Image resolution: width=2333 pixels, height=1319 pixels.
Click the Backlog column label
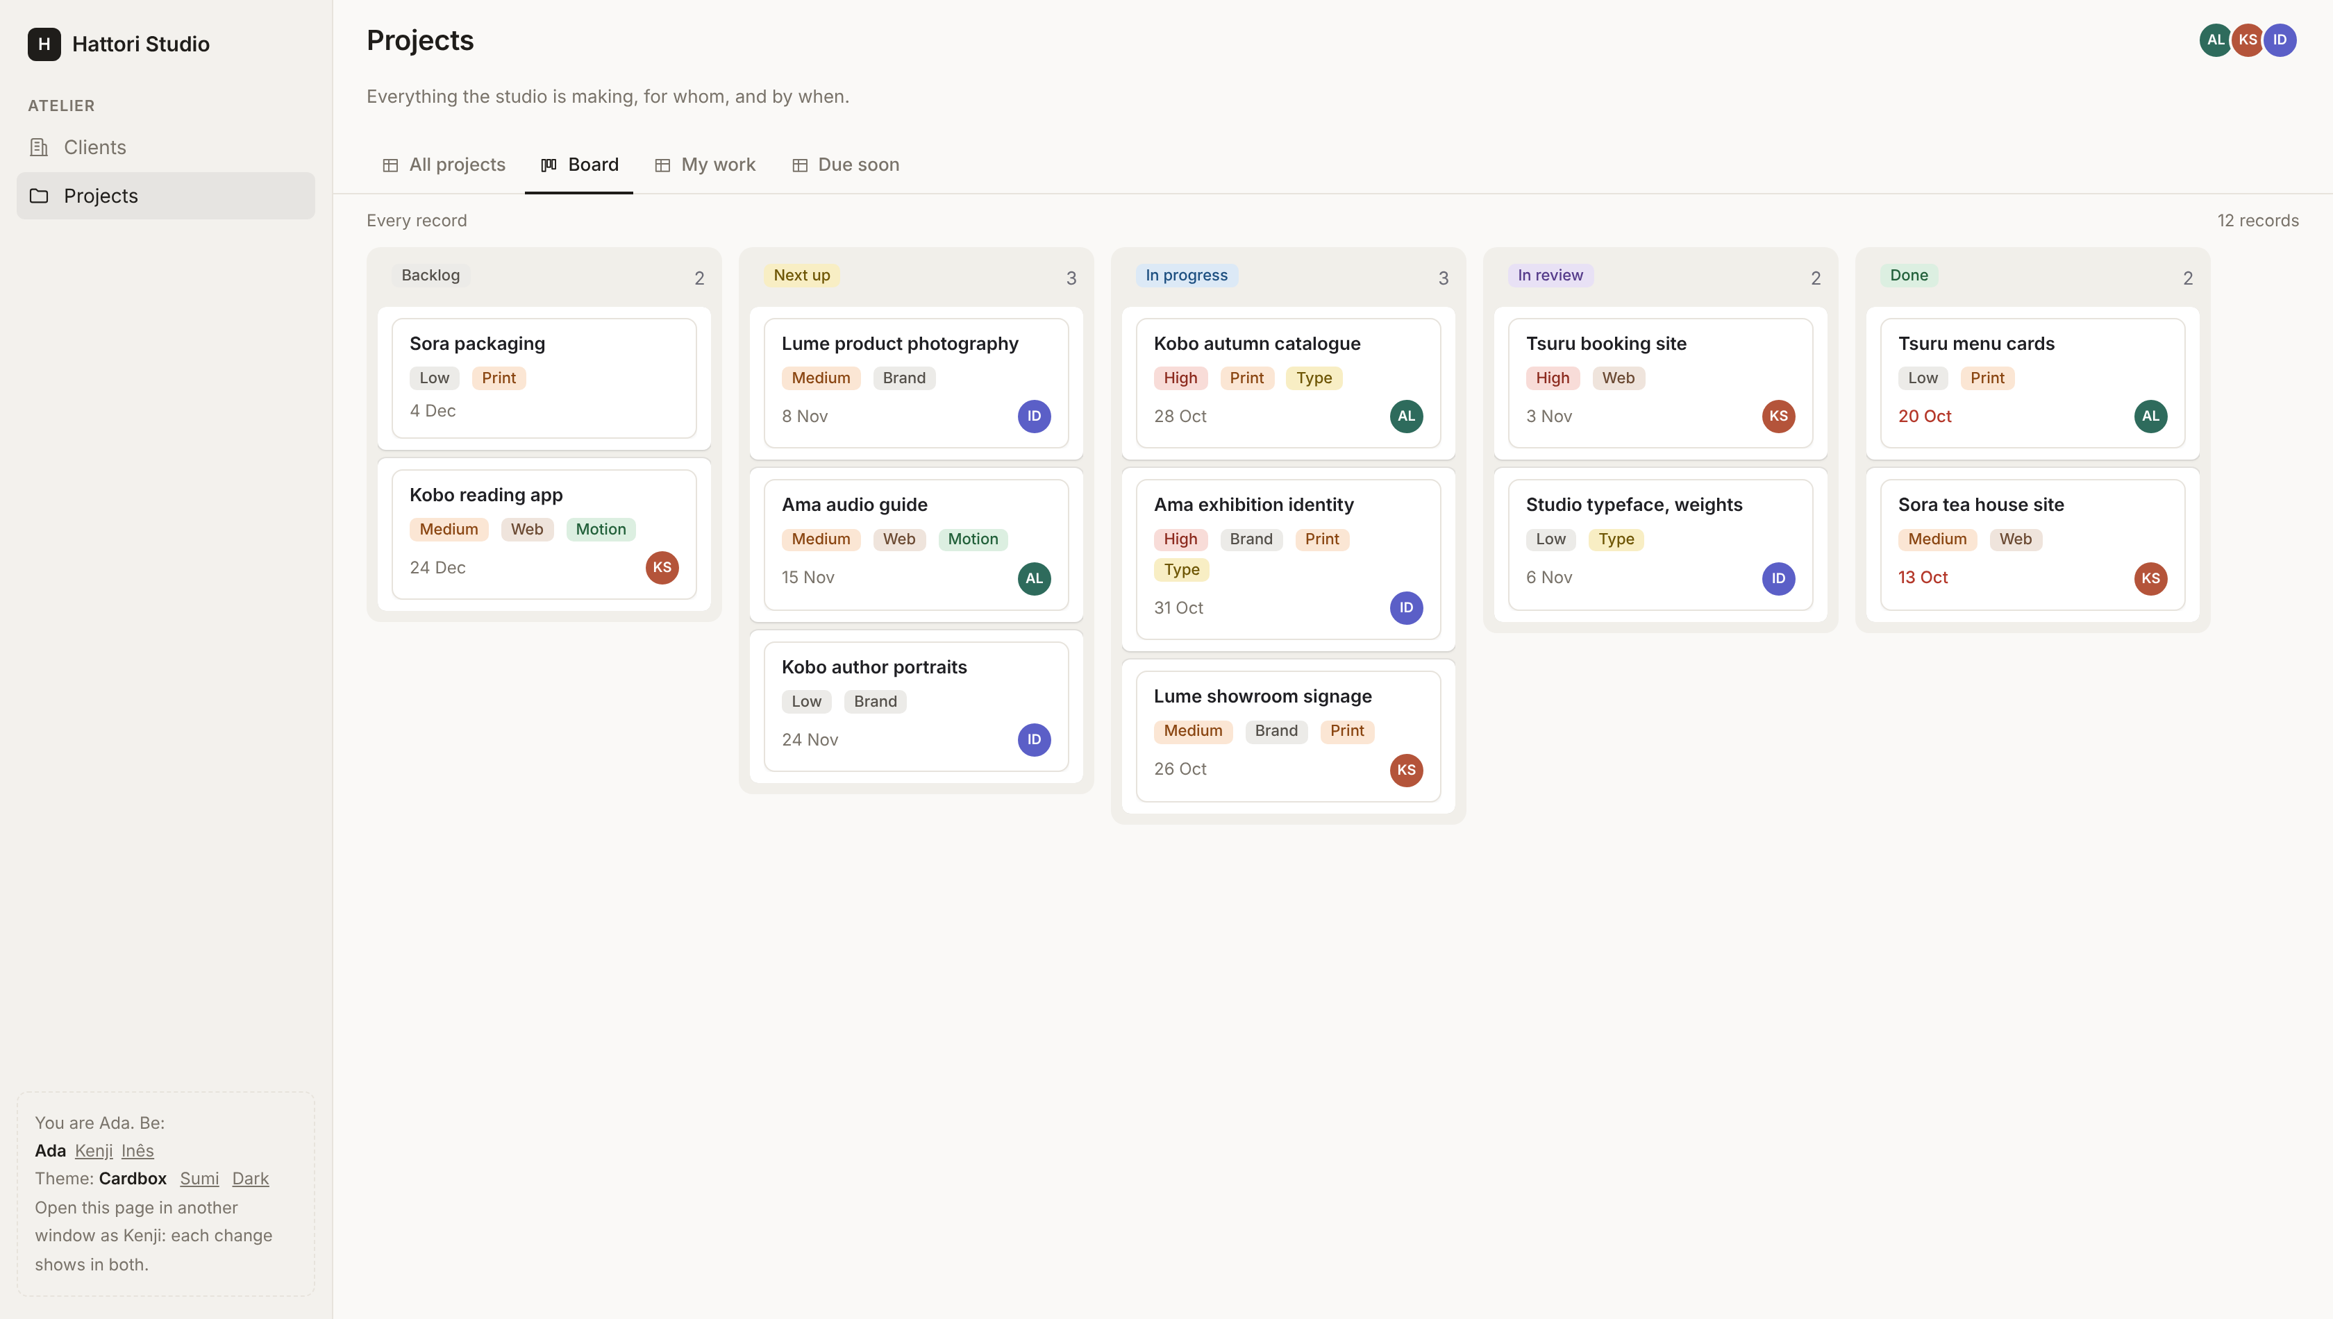[x=430, y=276]
